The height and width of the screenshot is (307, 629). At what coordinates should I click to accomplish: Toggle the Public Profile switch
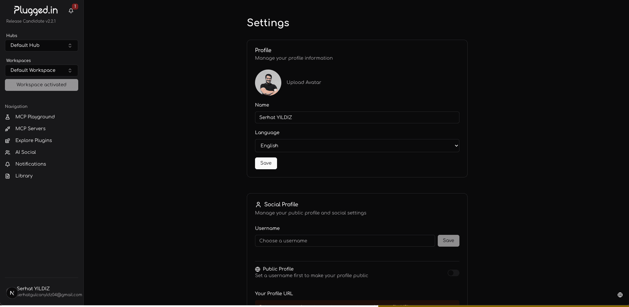point(454,273)
